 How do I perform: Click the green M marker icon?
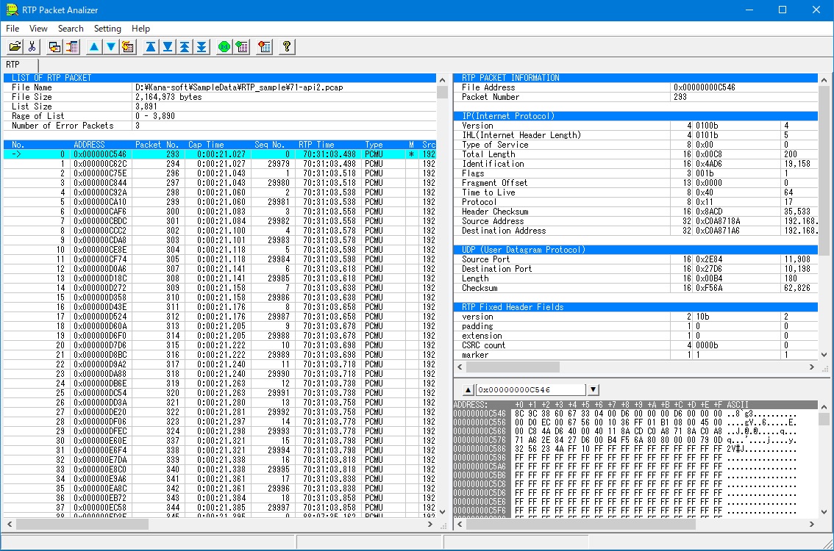(224, 47)
